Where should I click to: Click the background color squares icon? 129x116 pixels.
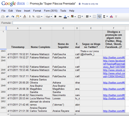pos(72,16)
